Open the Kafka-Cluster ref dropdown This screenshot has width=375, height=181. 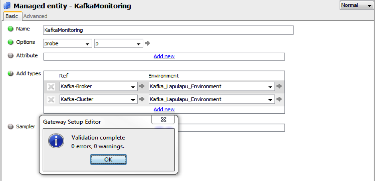tap(99, 99)
